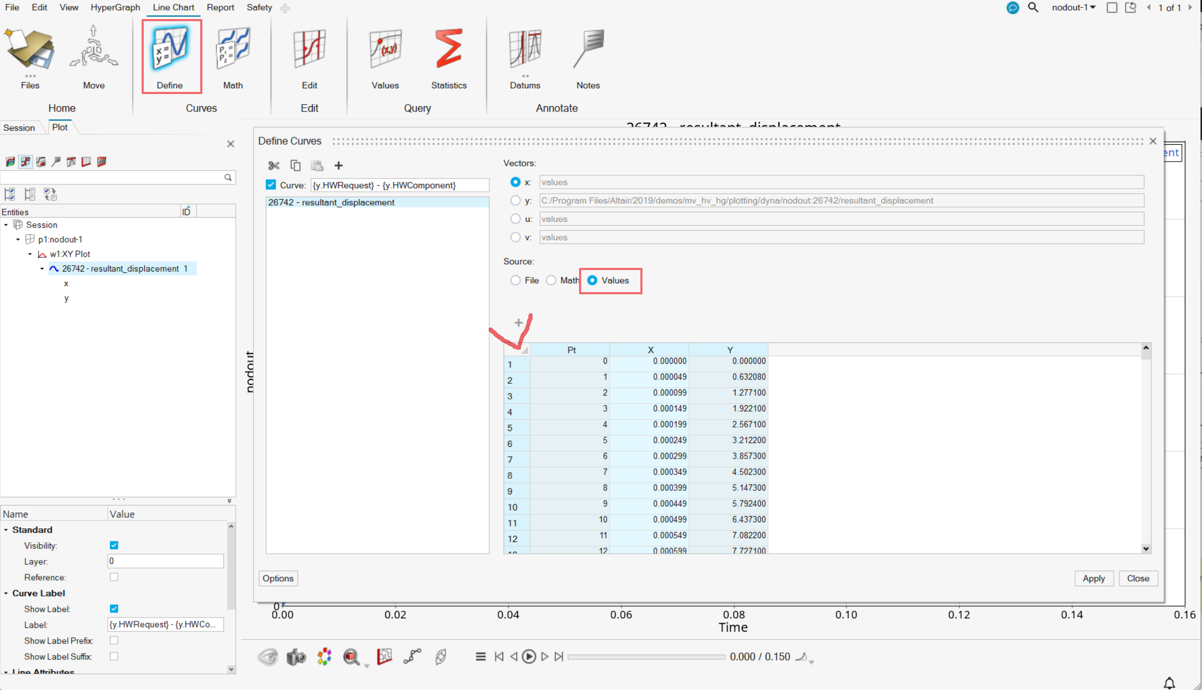1202x690 pixels.
Task: Open the View menu
Action: pyautogui.click(x=69, y=7)
